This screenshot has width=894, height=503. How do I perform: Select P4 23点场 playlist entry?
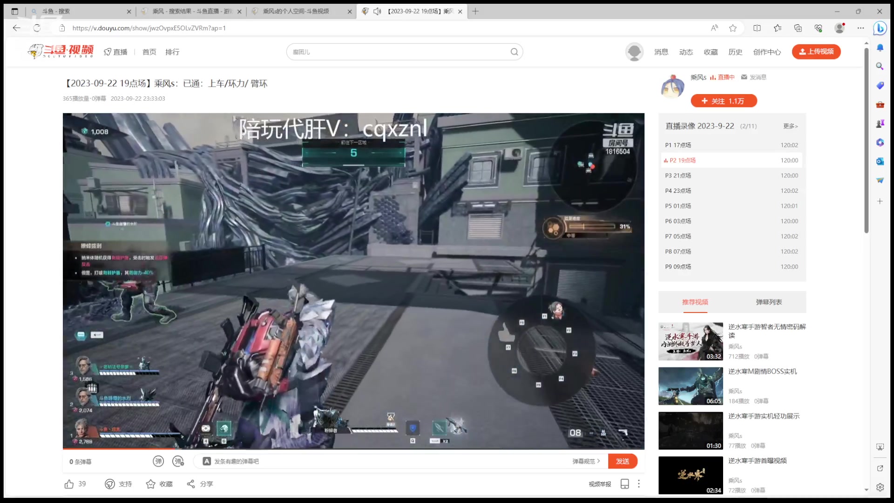pos(731,190)
